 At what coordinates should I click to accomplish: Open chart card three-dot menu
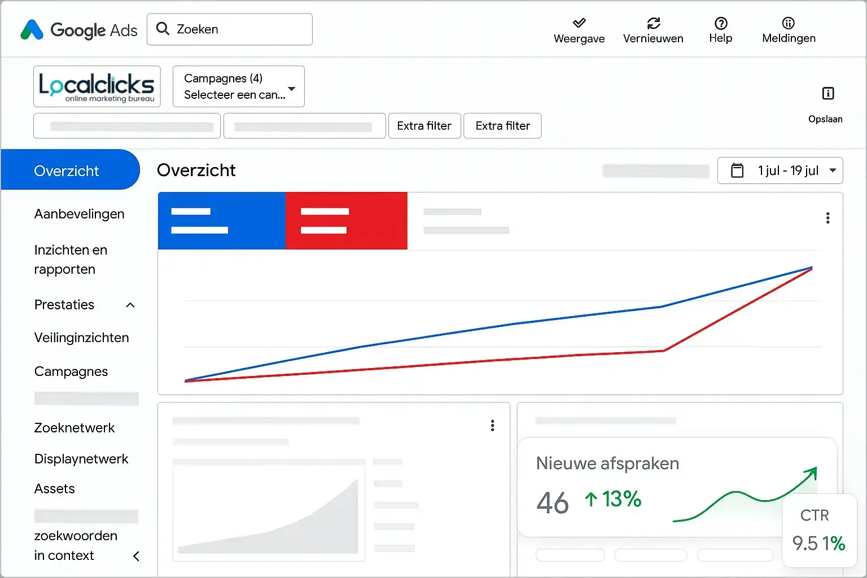(827, 218)
